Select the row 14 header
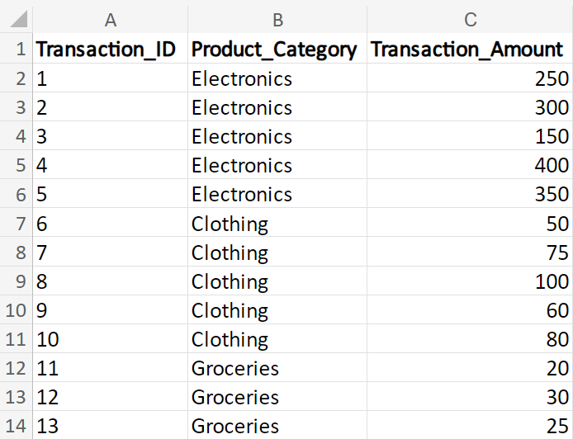The image size is (573, 439). point(17,426)
